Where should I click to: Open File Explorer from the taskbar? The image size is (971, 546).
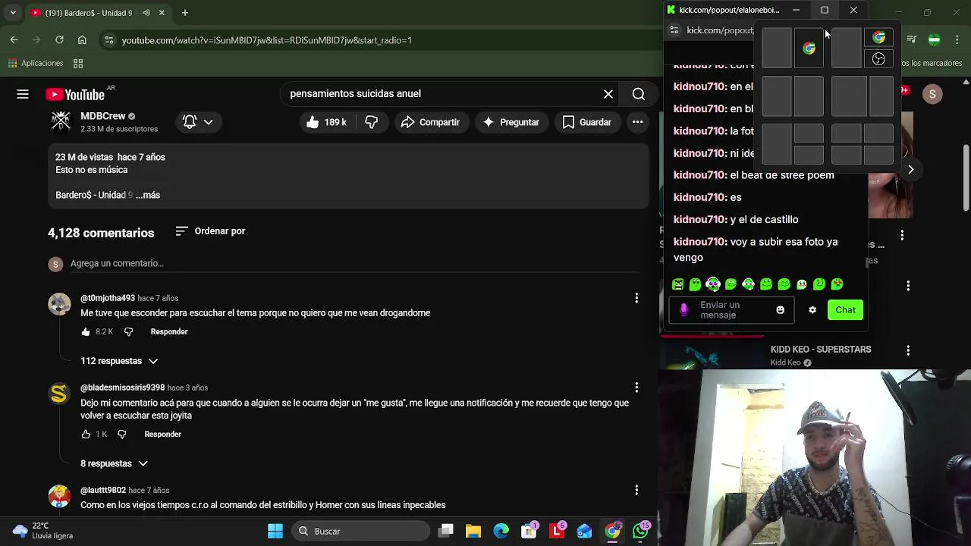click(x=473, y=531)
